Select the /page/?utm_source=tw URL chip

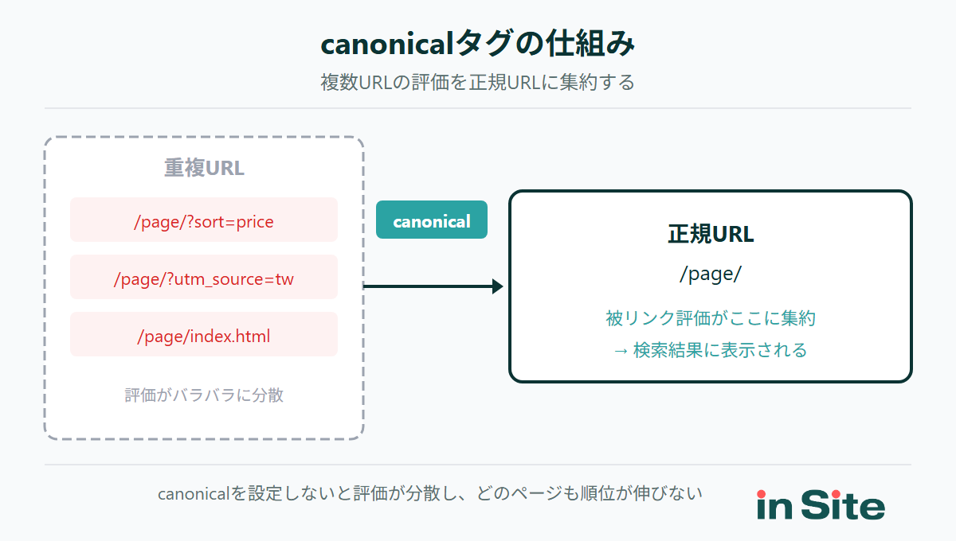(204, 277)
